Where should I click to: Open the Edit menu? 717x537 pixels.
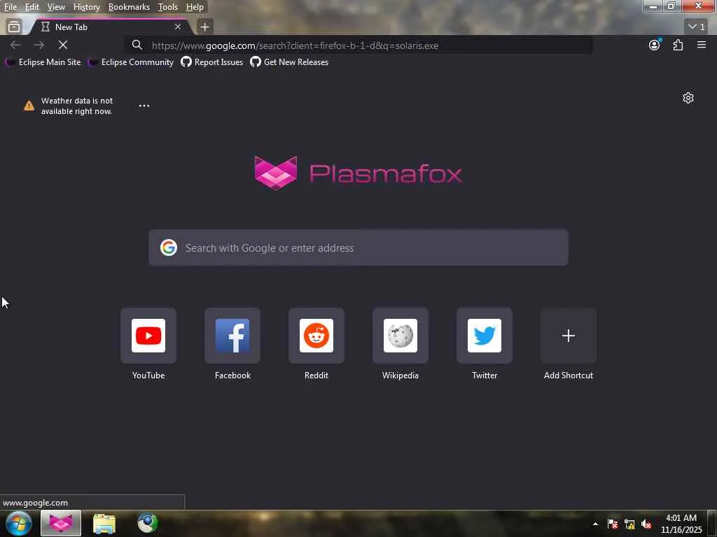coord(32,7)
